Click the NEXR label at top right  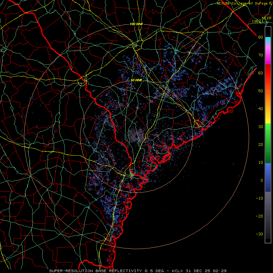click(267, 18)
